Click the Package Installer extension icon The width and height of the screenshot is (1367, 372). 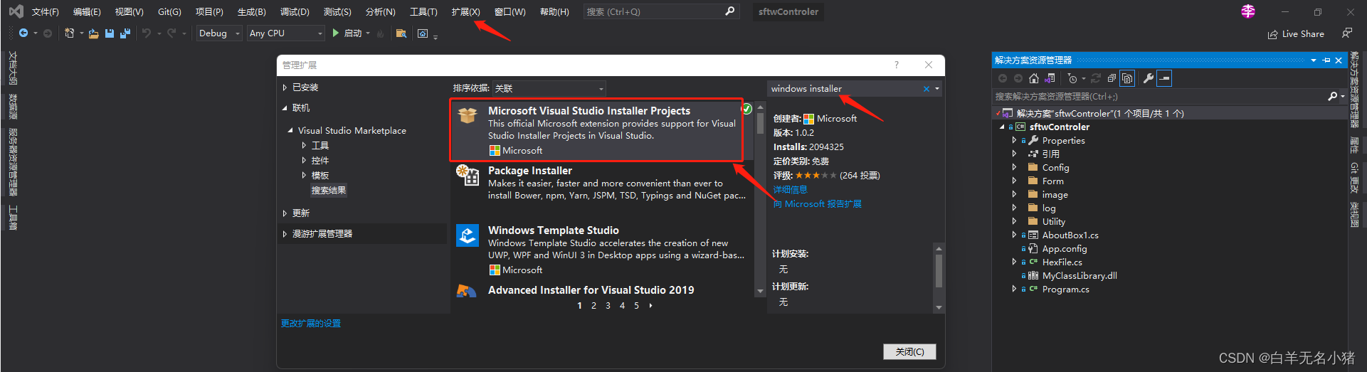tap(468, 175)
